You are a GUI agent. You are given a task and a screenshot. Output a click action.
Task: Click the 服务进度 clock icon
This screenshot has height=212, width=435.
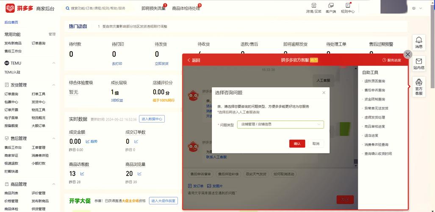[384, 60]
